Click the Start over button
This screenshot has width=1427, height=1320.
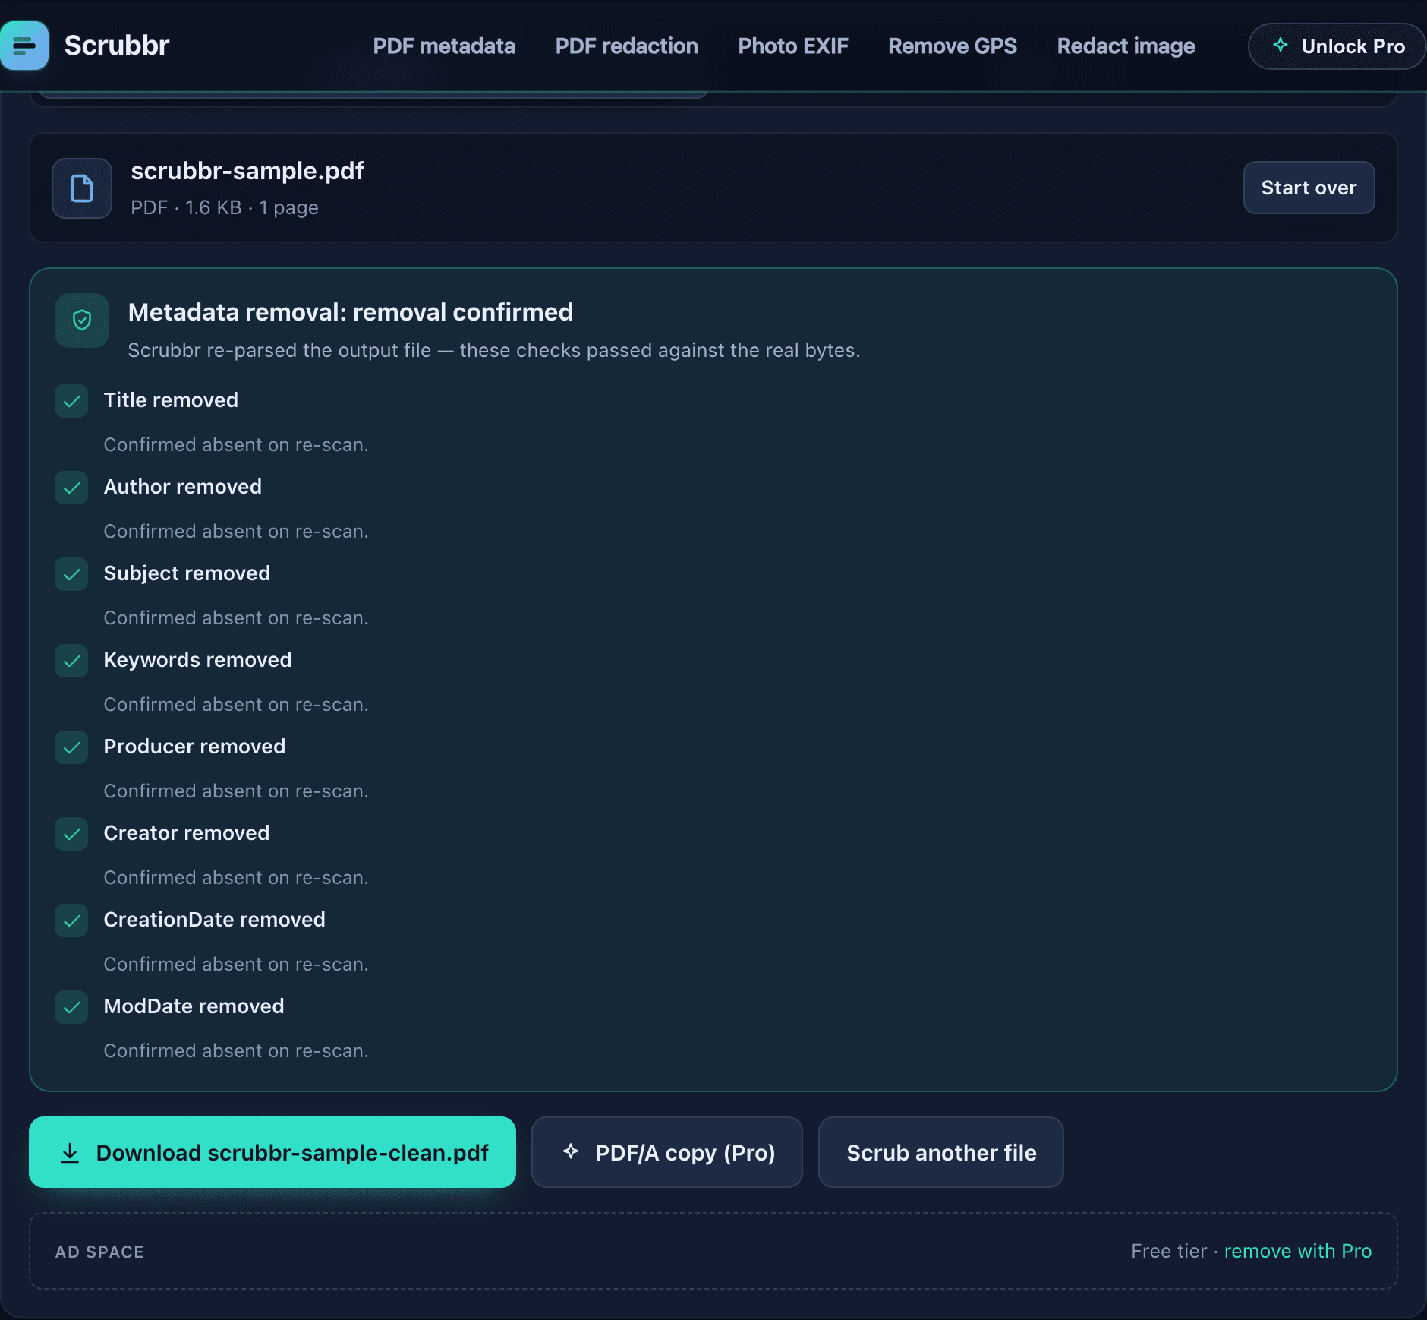click(x=1309, y=188)
